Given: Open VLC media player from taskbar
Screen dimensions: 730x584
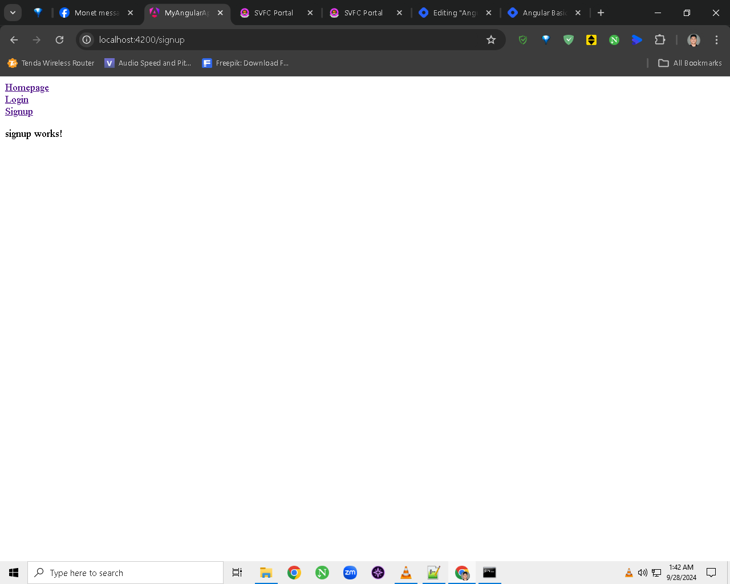Looking at the screenshot, I should [406, 573].
